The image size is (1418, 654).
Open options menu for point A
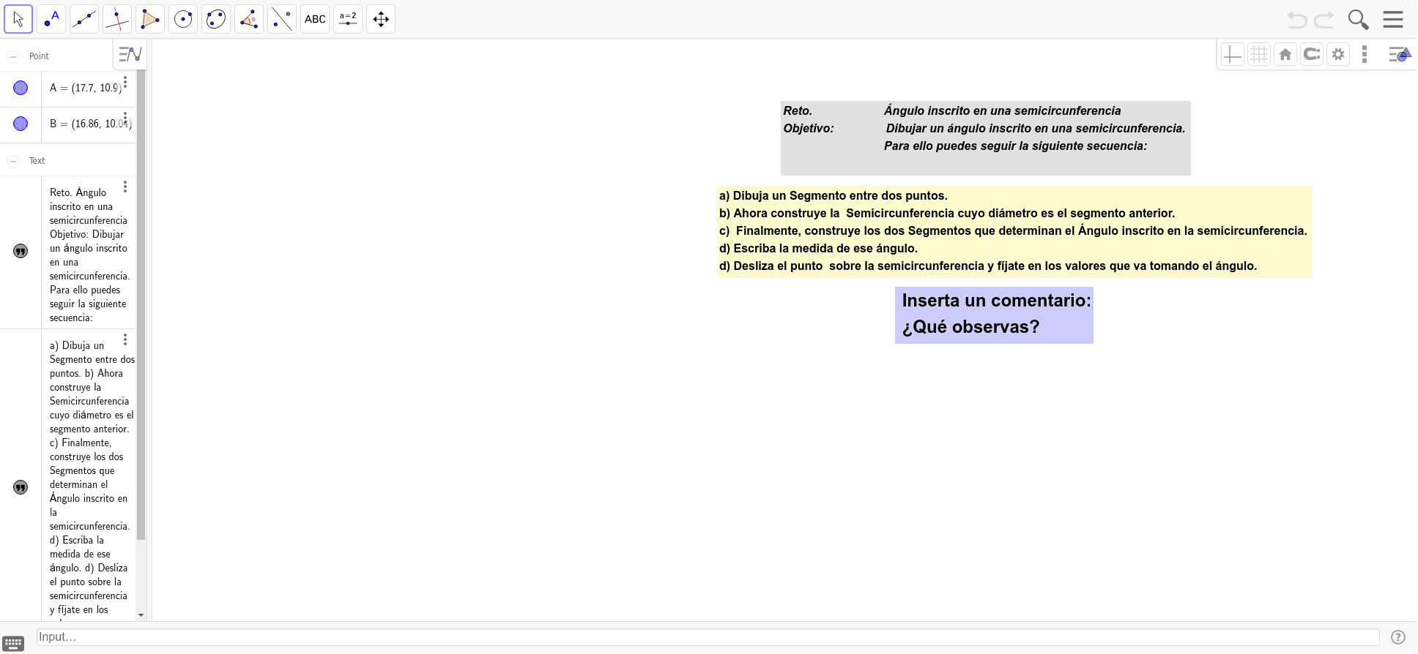click(125, 82)
